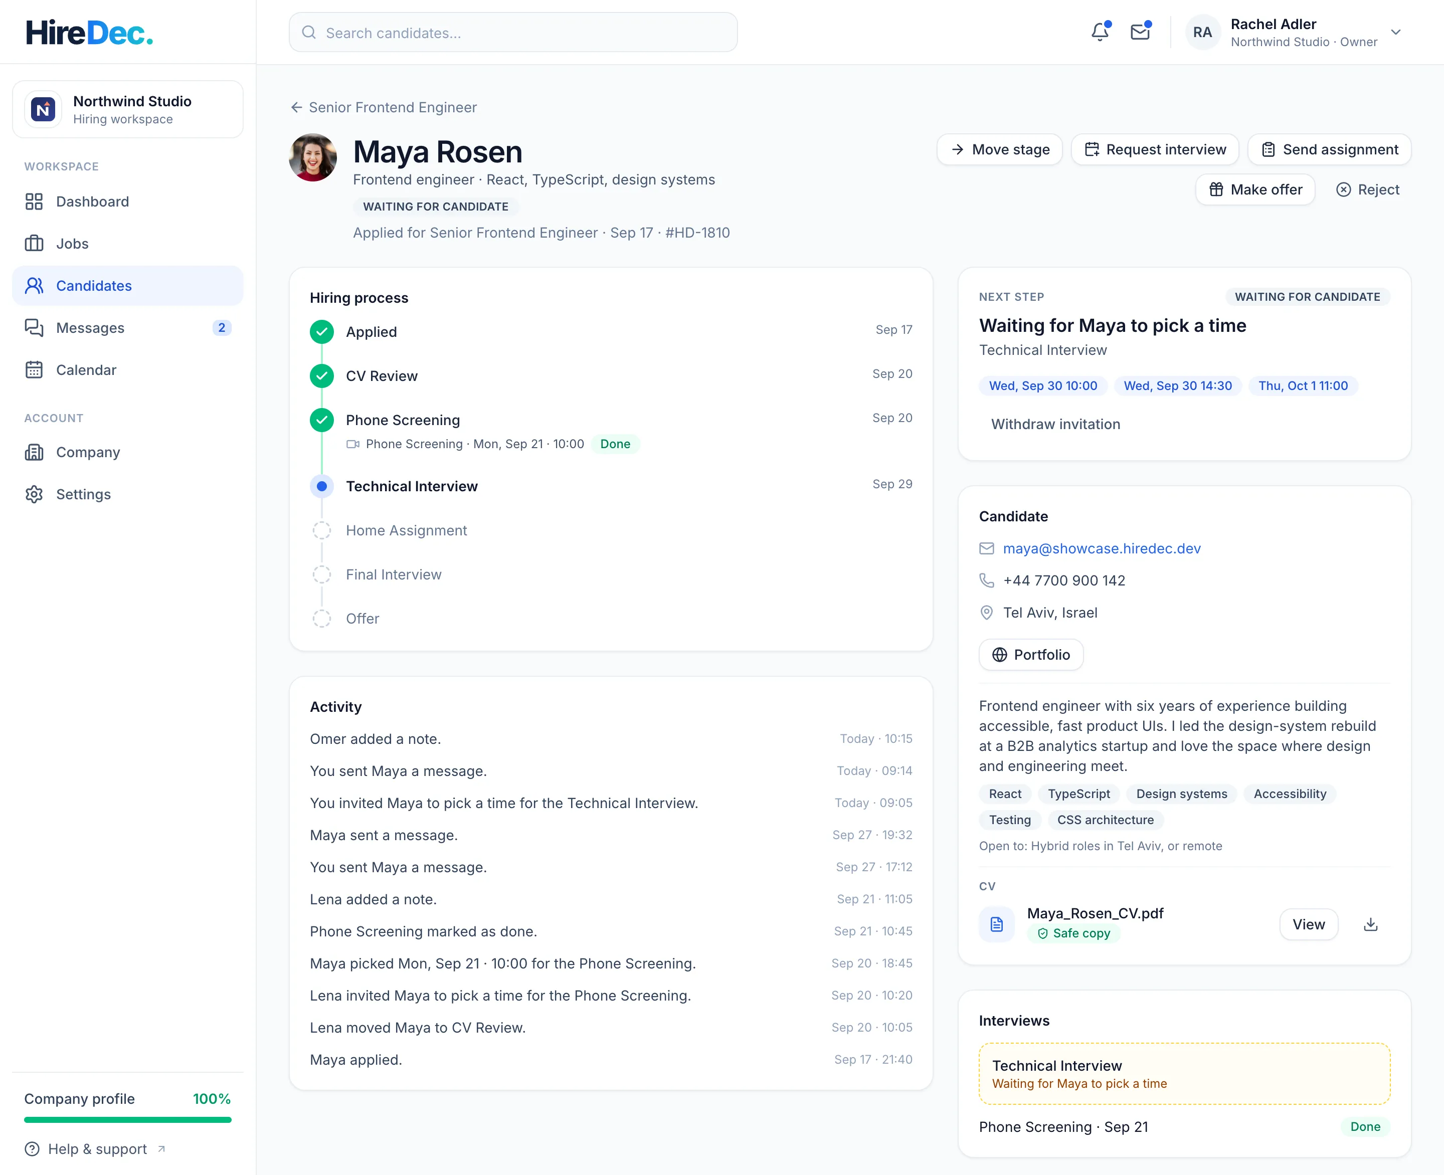Go back to Senior Frontend Engineer
This screenshot has width=1444, height=1175.
tap(384, 108)
